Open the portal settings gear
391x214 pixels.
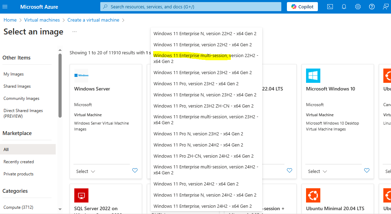click(358, 7)
